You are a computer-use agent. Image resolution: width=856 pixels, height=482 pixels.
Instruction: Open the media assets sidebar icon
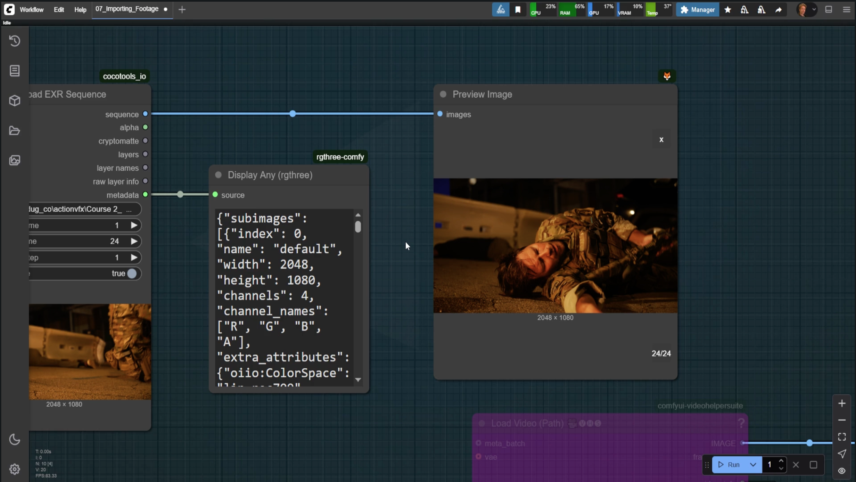point(15,160)
